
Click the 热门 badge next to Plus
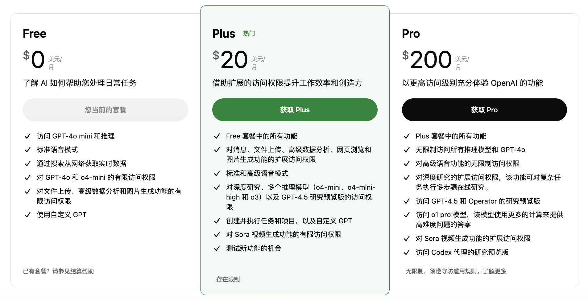[249, 33]
